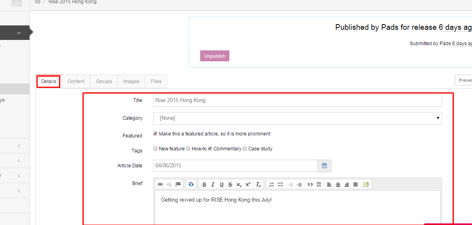Check the New feature tag
Image resolution: width=472 pixels, height=225 pixels.
coord(155,148)
